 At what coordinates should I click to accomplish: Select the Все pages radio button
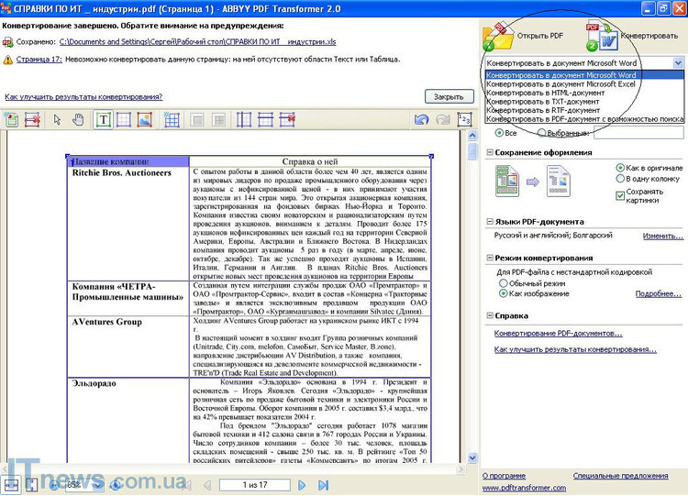pyautogui.click(x=499, y=132)
